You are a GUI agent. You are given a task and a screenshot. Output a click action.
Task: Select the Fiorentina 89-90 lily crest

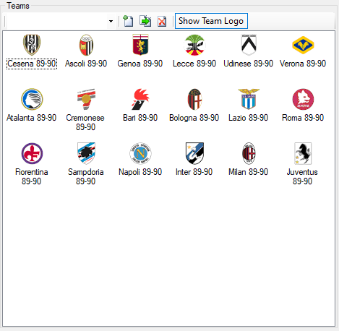[32, 153]
